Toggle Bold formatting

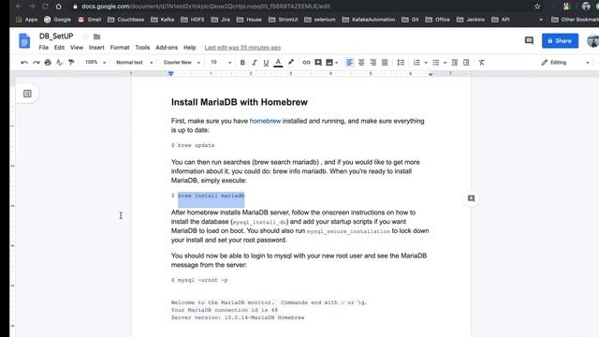242,63
